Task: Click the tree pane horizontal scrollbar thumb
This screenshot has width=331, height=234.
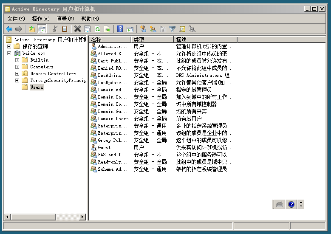Action: (x=33, y=217)
